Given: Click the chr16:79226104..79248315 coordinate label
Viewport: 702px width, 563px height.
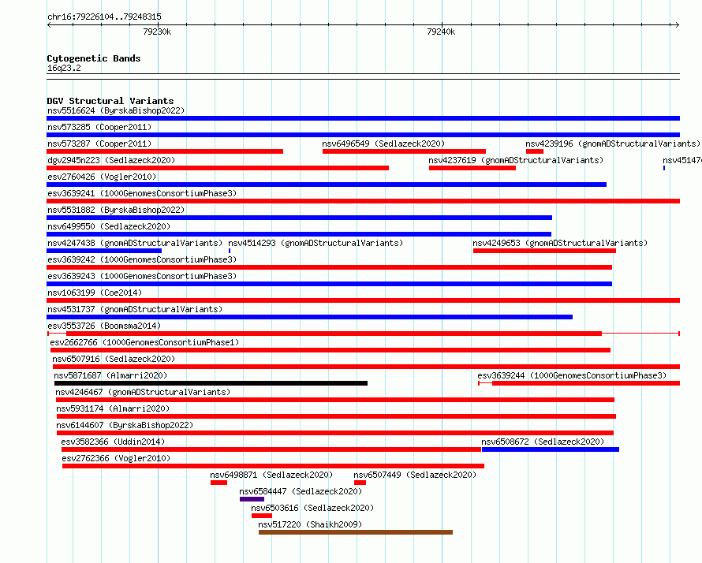Looking at the screenshot, I should click(104, 17).
